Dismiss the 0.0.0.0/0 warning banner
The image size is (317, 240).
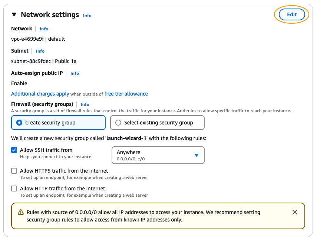[295, 212]
